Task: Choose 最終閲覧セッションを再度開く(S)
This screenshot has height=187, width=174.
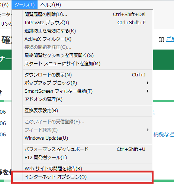Action: pos(83,56)
